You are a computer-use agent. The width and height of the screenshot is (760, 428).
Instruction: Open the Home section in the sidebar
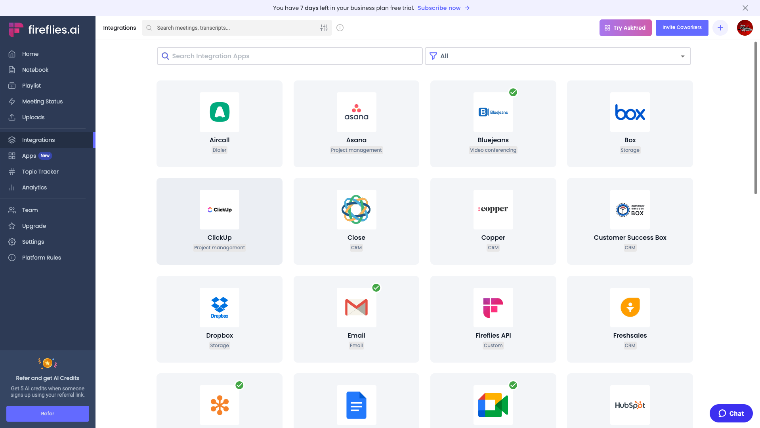tap(31, 54)
